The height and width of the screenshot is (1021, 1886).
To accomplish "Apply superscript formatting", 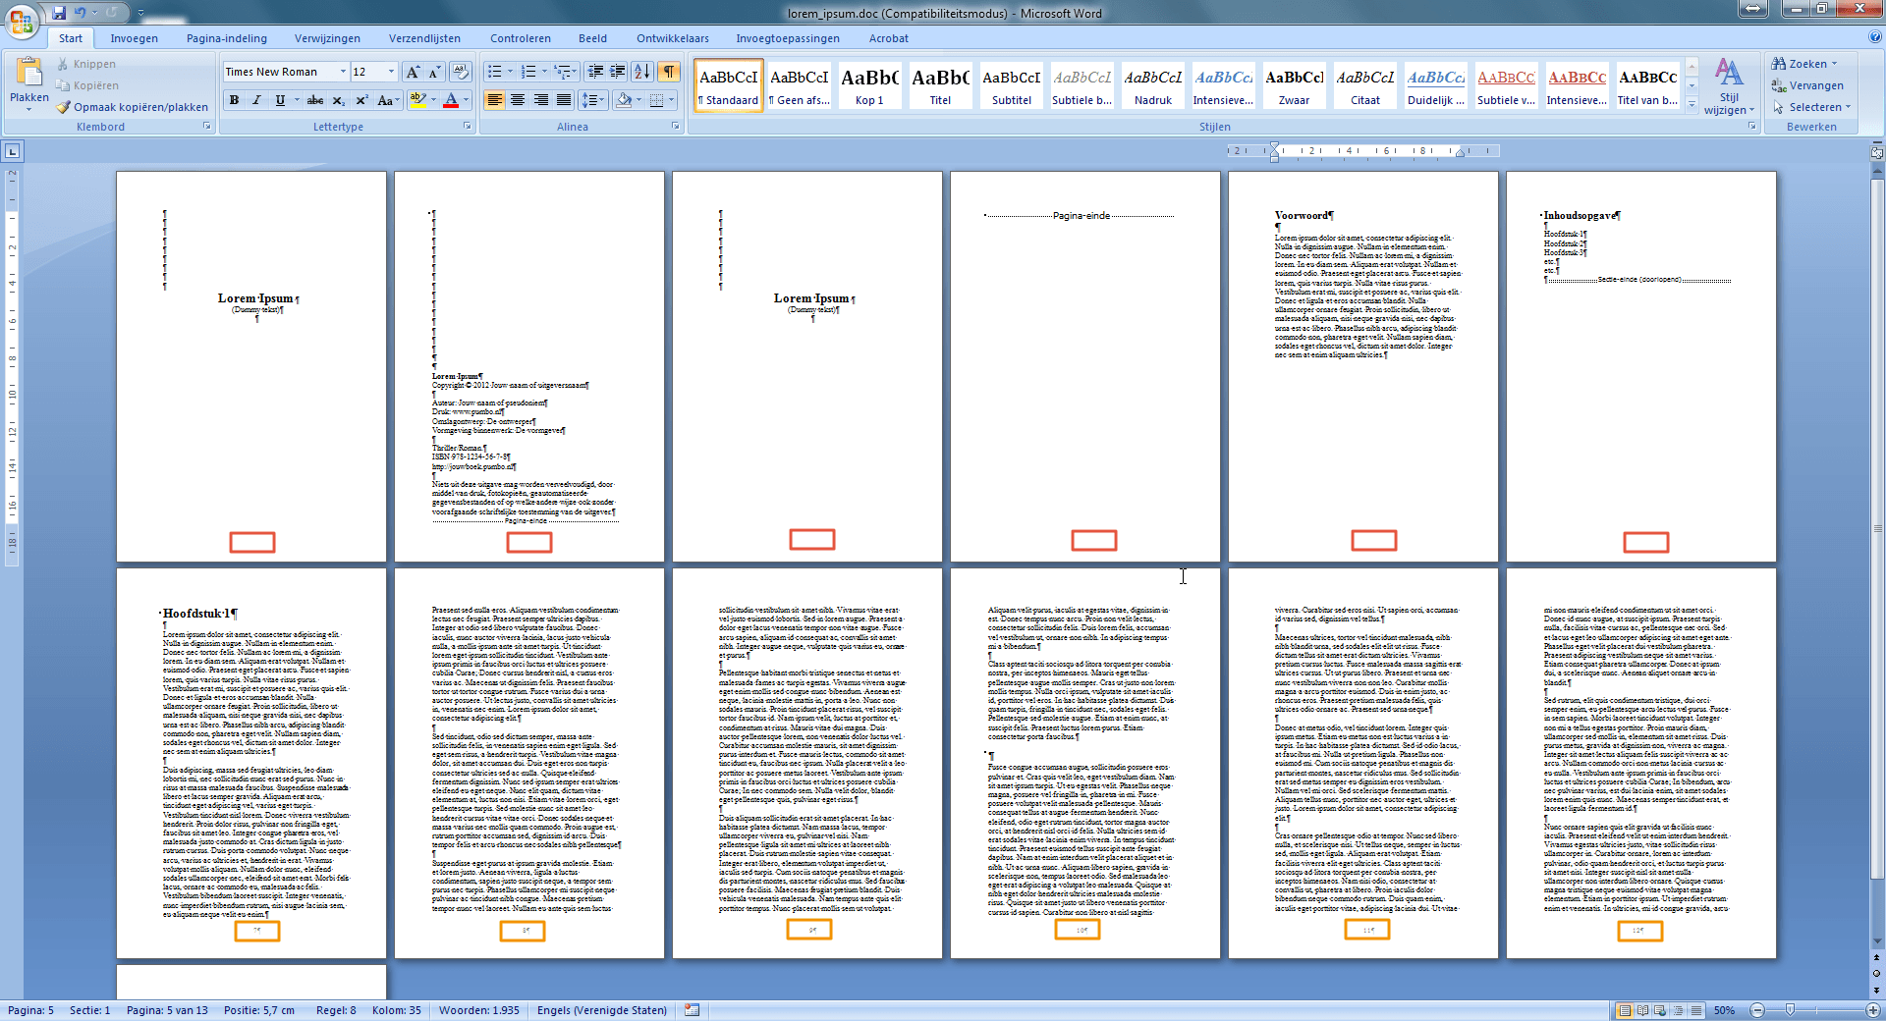I will coord(361,100).
